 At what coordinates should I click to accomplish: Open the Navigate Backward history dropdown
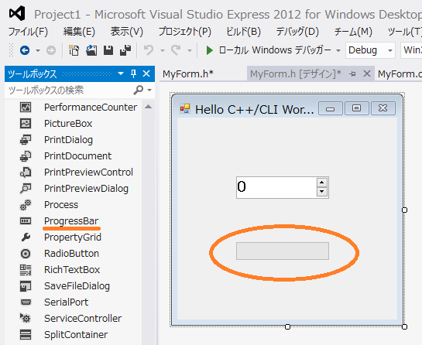[x=38, y=50]
